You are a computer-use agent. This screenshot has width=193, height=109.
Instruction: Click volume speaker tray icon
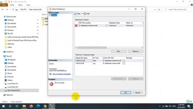pyautogui.click(x=170, y=106)
